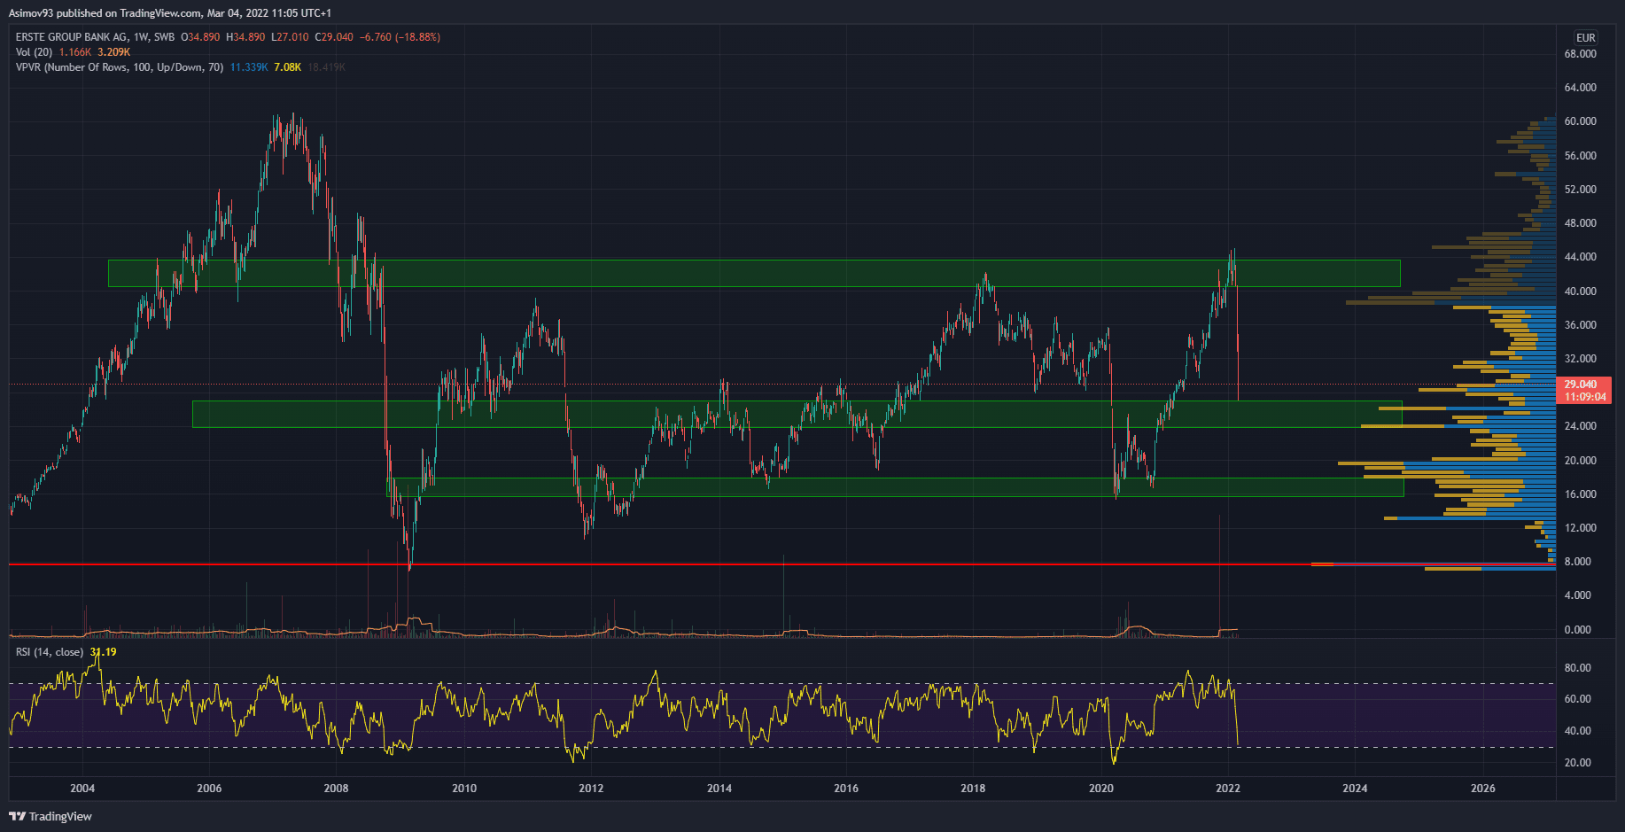This screenshot has width=1625, height=832.
Task: Click the 2016 label on the time axis
Action: [x=846, y=788]
